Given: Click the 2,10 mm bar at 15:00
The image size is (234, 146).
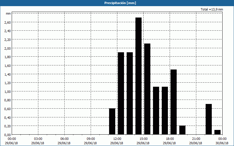Looking at the screenshot, I should click(147, 89).
